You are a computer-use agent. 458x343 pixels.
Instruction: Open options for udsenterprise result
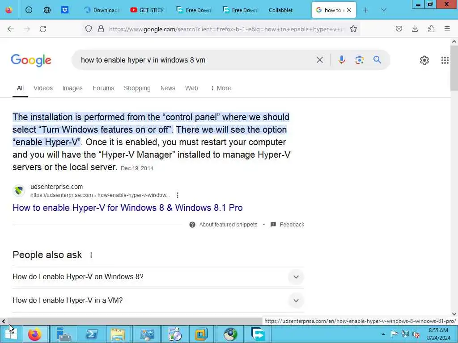coord(178,195)
